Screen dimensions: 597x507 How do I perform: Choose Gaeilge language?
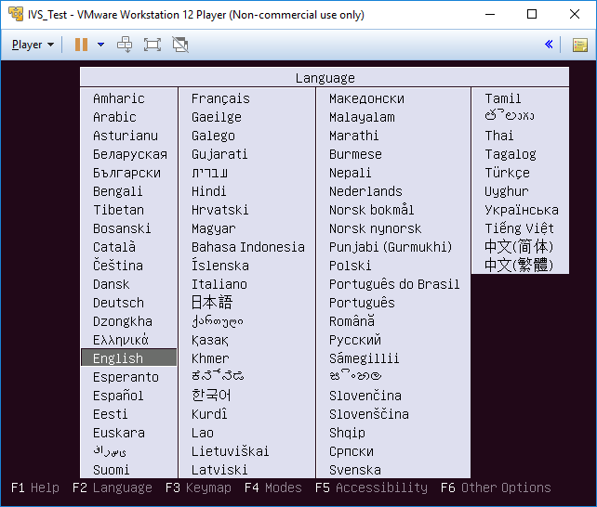[217, 117]
